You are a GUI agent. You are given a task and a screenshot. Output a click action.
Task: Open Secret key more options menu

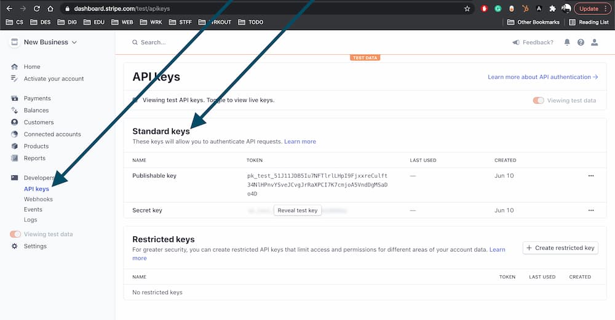[591, 210]
